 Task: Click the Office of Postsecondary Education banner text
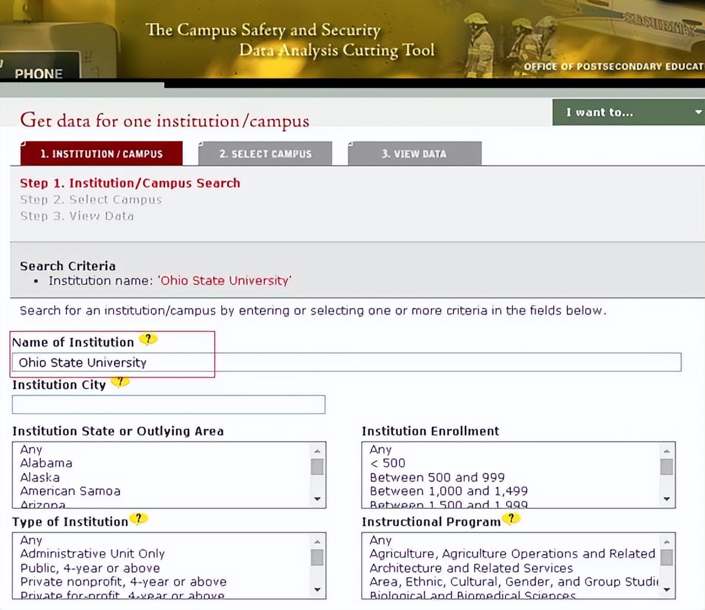pos(614,67)
